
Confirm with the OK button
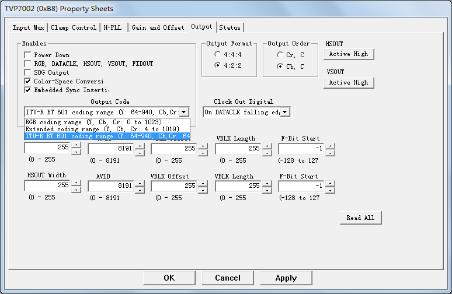point(169,278)
